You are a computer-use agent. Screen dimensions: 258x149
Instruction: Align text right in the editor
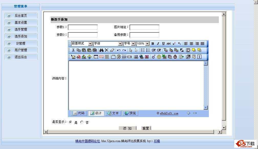(x=197, y=43)
